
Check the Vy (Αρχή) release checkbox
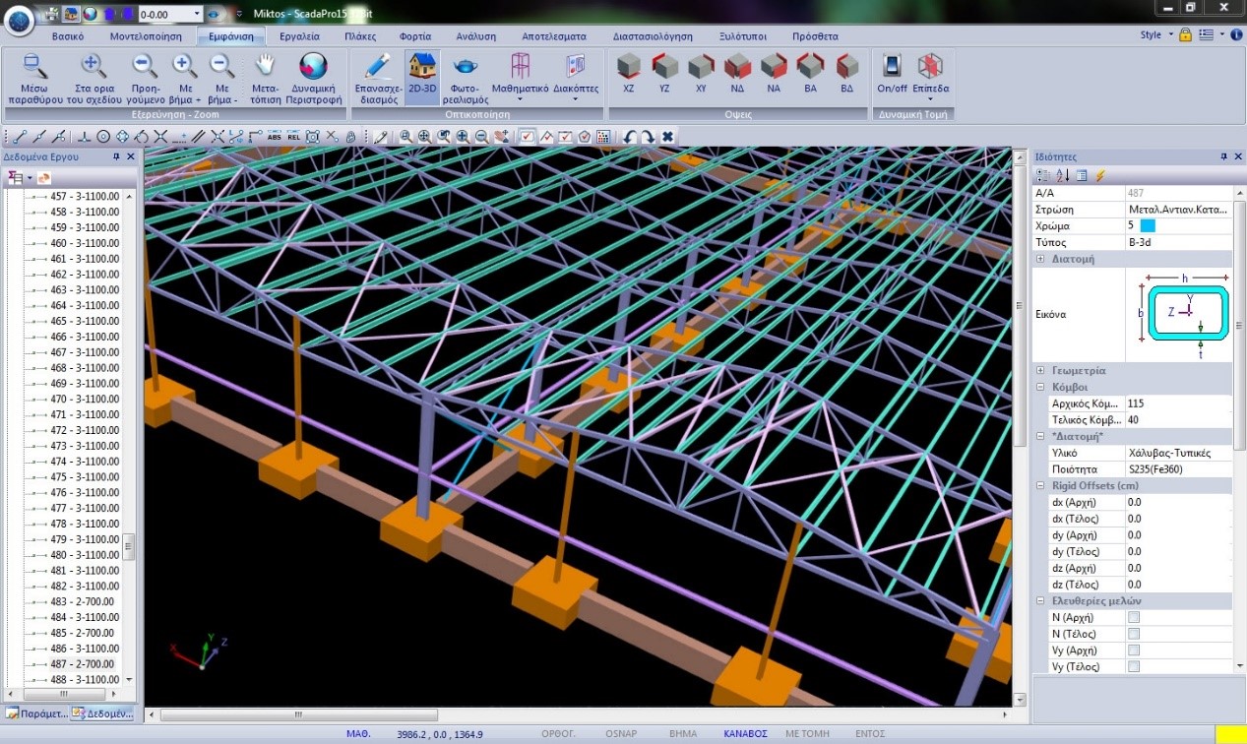click(1133, 651)
